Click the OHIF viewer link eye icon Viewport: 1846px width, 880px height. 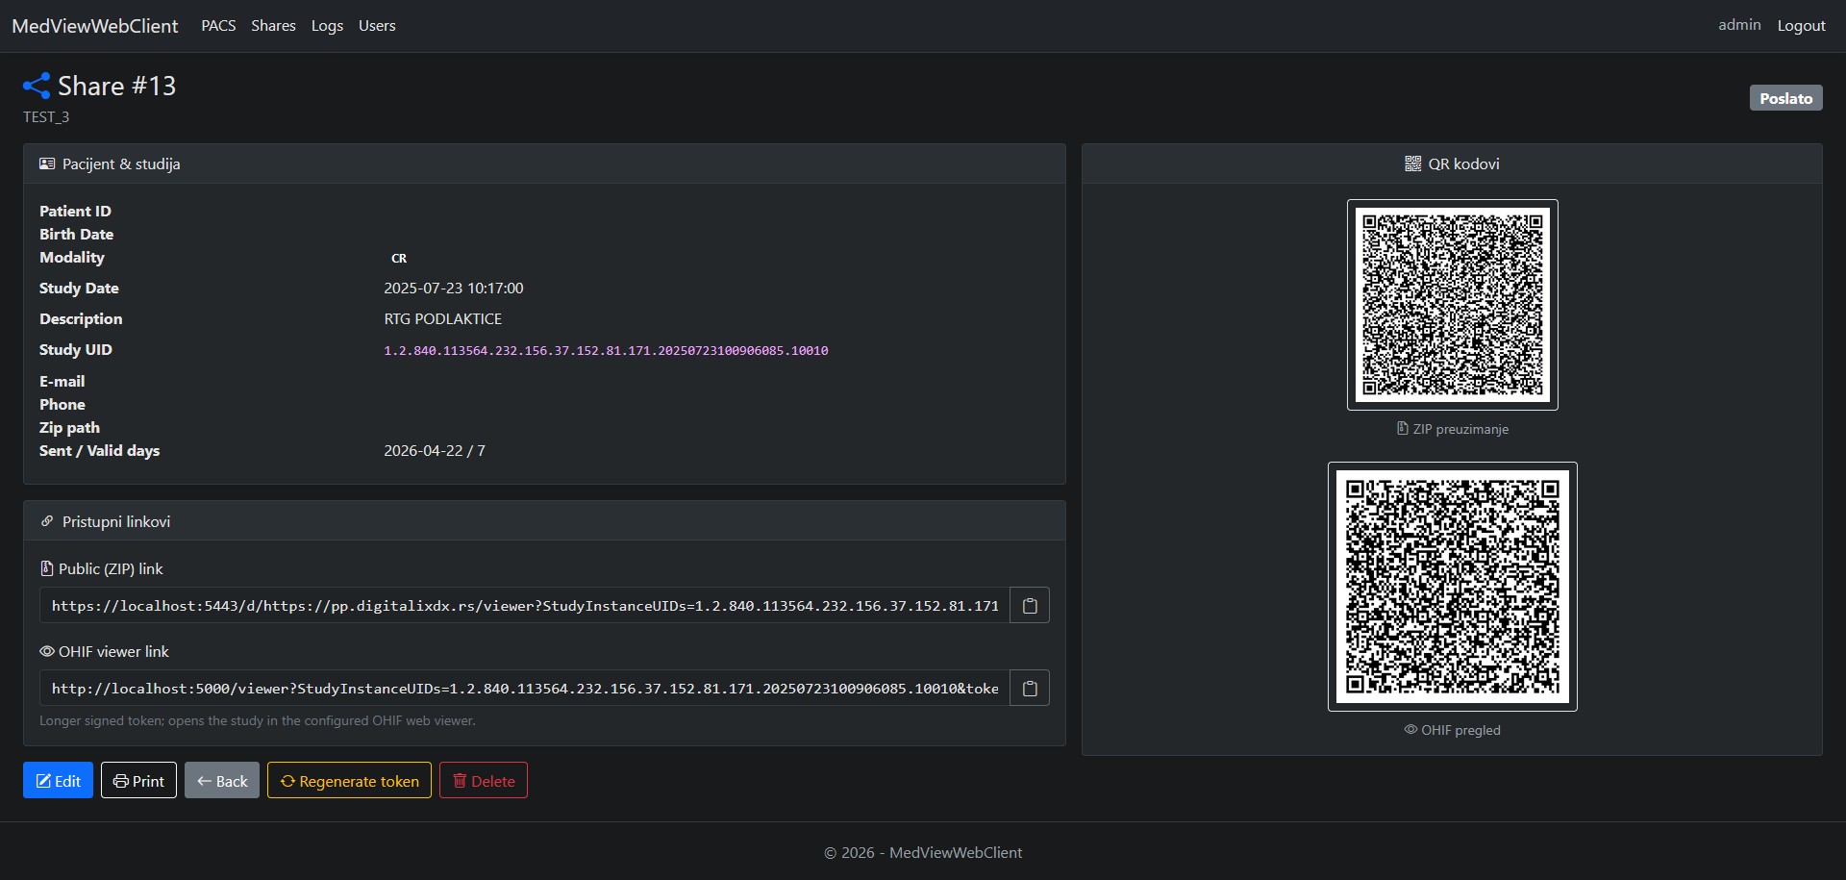47,651
